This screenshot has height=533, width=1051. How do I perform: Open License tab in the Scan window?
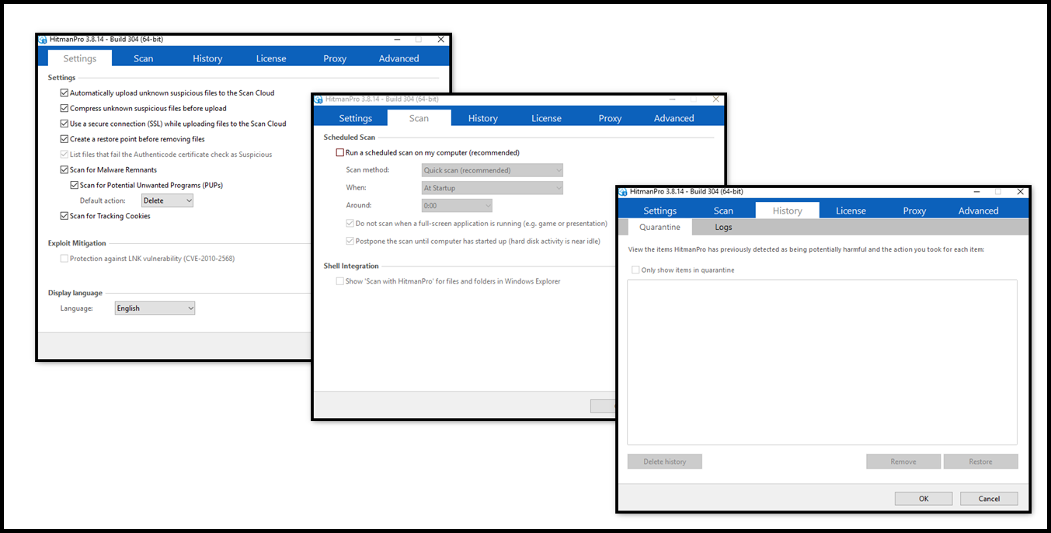click(547, 118)
